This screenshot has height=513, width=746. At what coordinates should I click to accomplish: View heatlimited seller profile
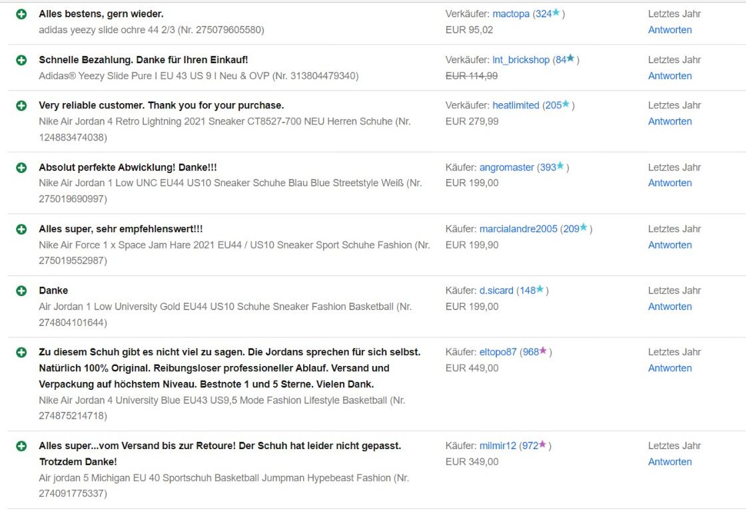coord(516,105)
